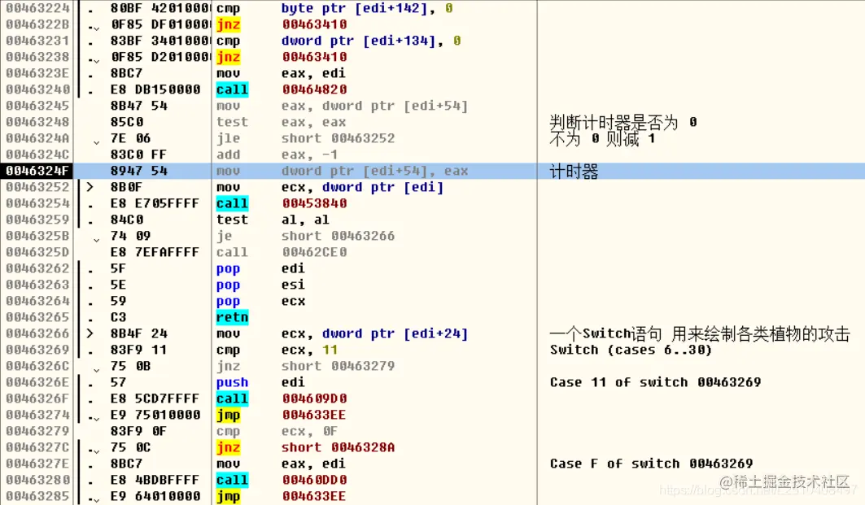
Task: Click mov dword ptr [edi+54], eax
Action: click(x=342, y=171)
